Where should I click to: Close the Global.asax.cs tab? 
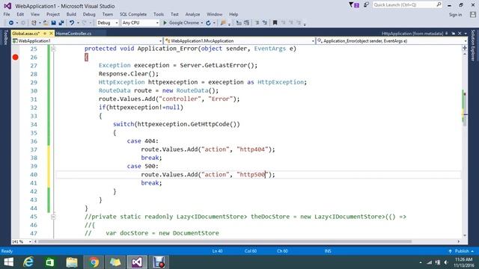coord(51,33)
